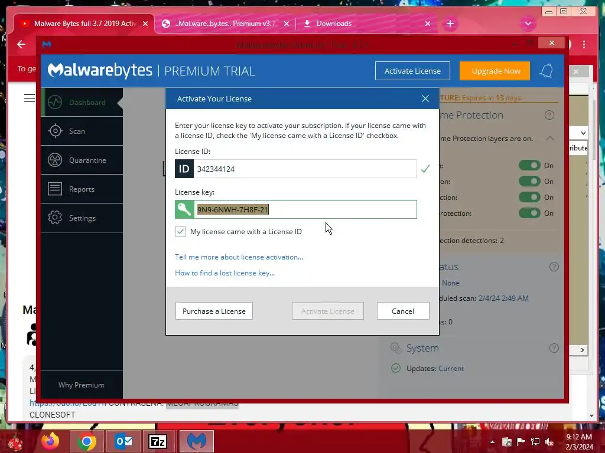Show hidden system tray icons

coord(492,442)
